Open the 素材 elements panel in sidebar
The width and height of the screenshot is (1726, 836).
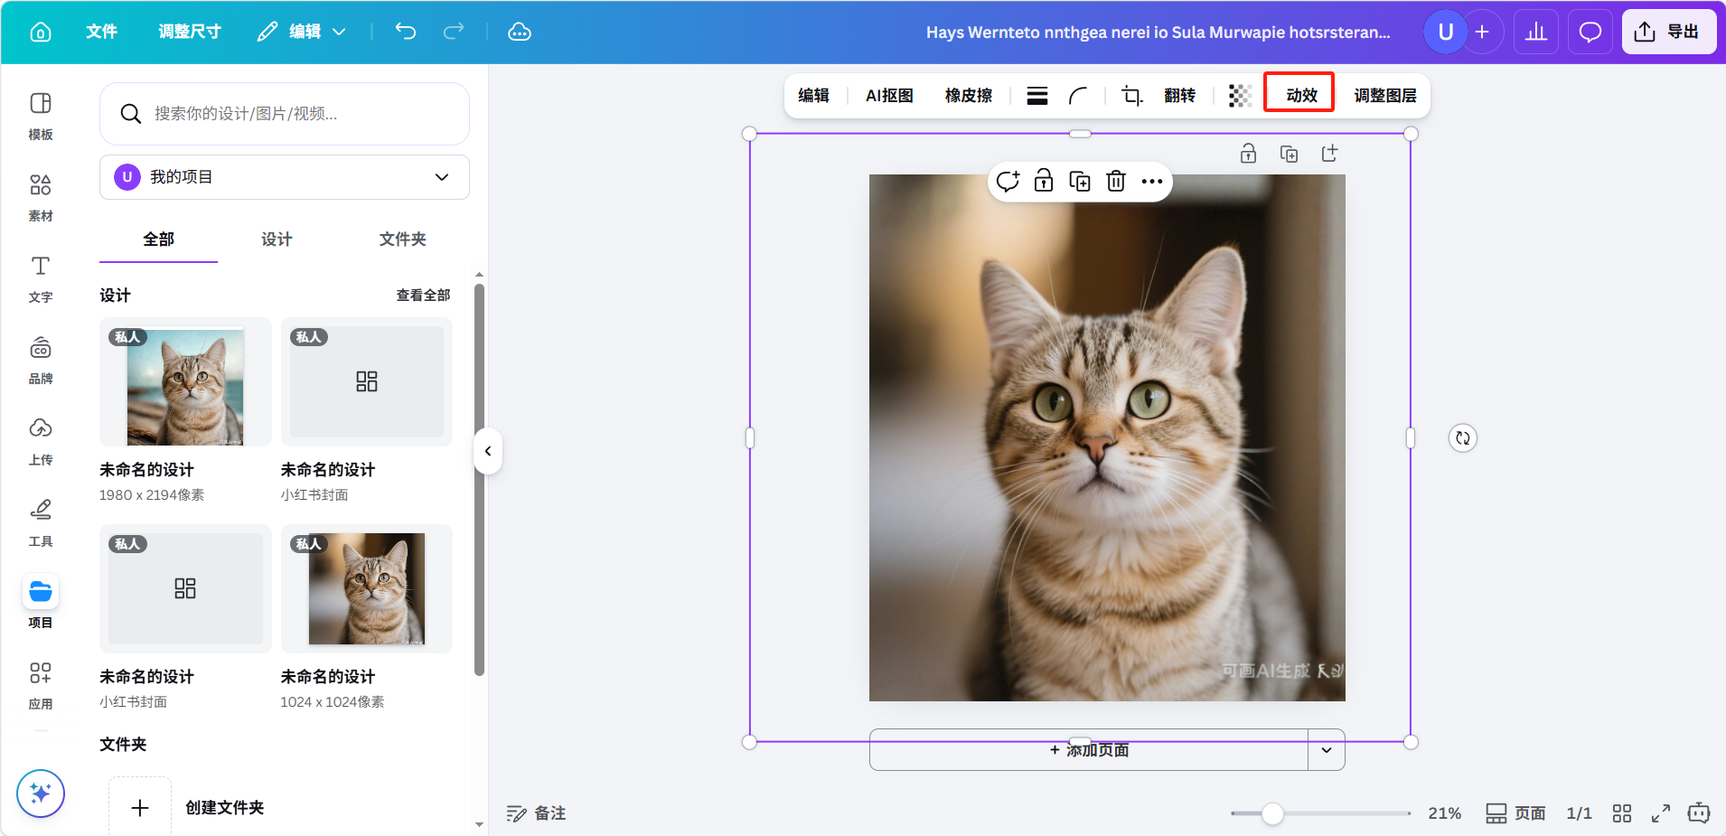(40, 196)
